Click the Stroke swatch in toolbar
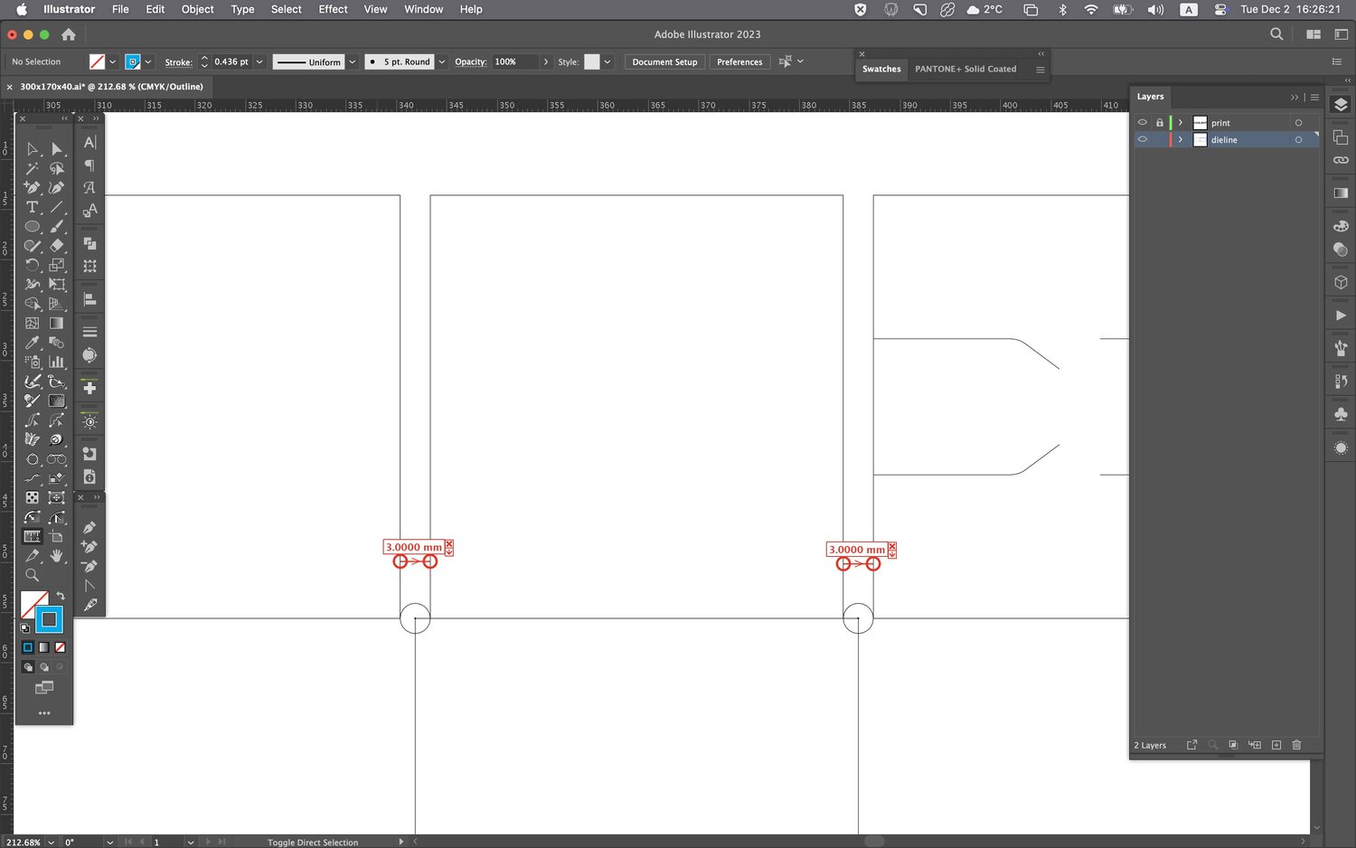Screen dimensions: 1356x848 coord(49,619)
